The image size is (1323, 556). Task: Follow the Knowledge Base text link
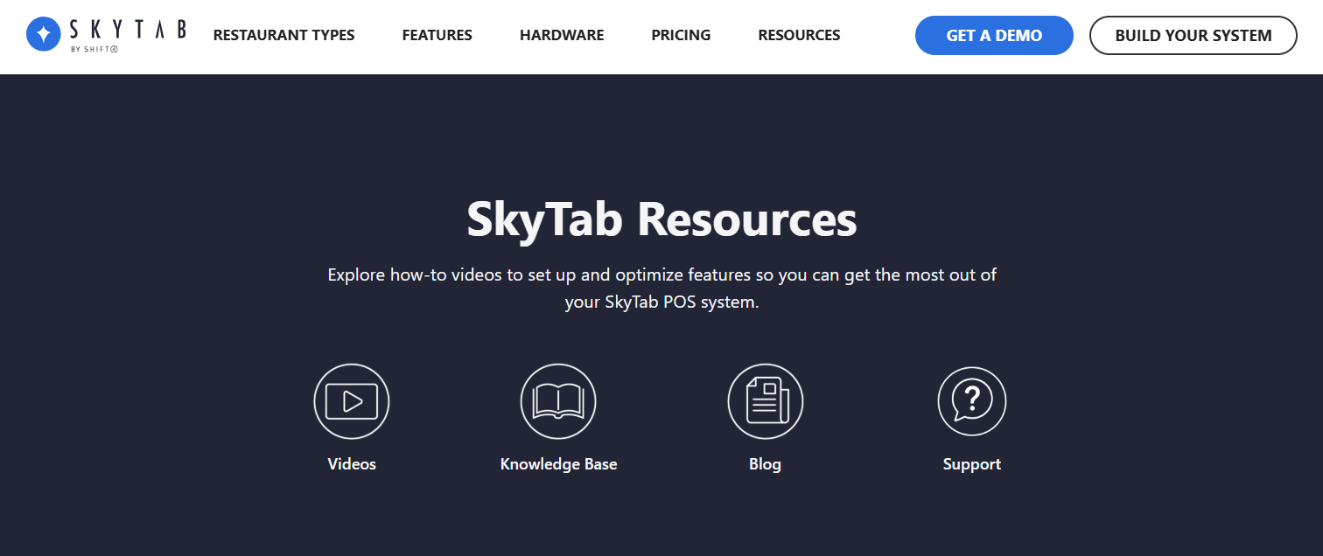pyautogui.click(x=558, y=464)
